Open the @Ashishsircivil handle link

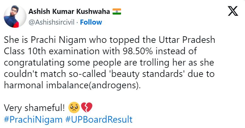click(52, 22)
